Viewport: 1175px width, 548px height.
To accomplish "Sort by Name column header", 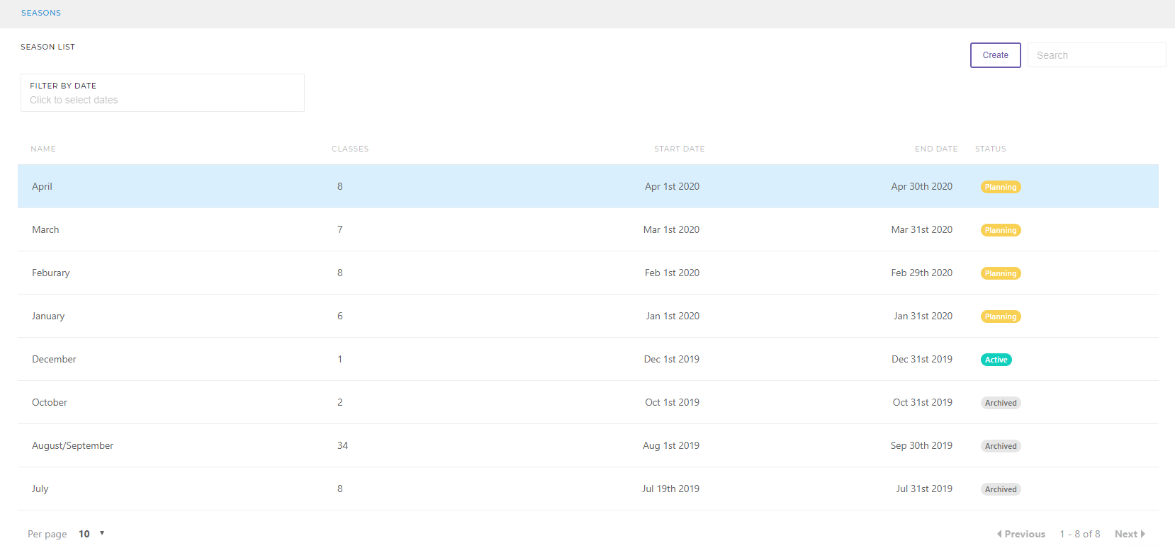I will point(43,149).
